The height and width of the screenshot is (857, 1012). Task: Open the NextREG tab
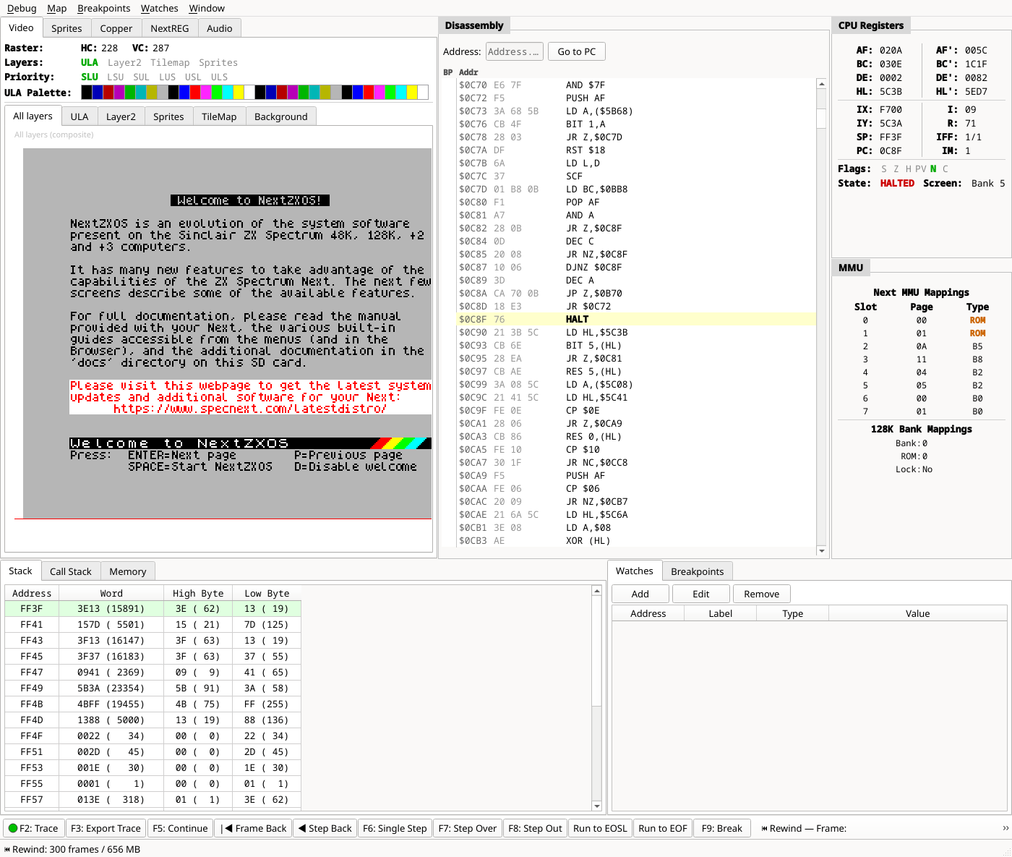(x=170, y=28)
